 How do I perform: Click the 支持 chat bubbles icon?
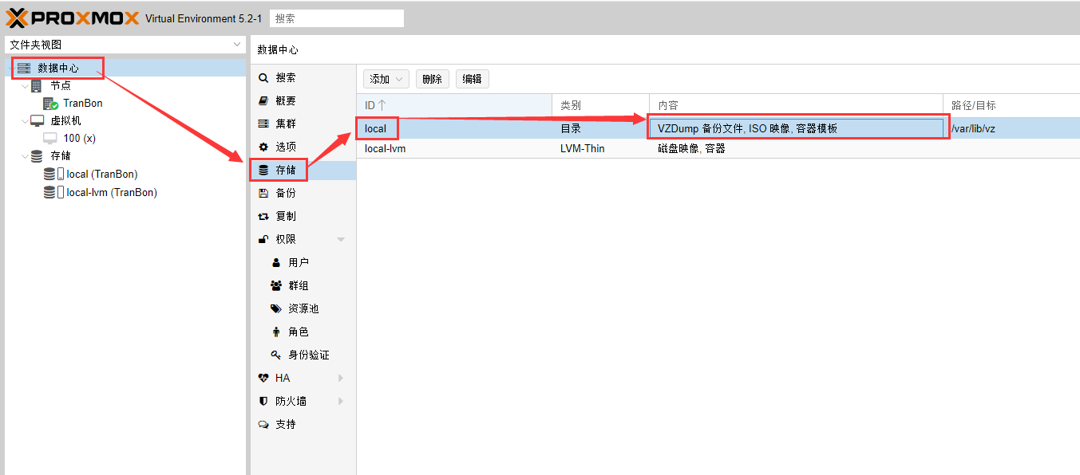tap(263, 424)
